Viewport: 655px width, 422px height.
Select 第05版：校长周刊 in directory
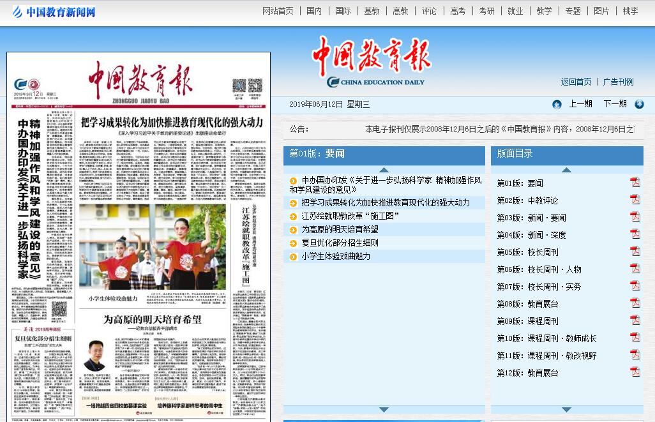tap(527, 252)
